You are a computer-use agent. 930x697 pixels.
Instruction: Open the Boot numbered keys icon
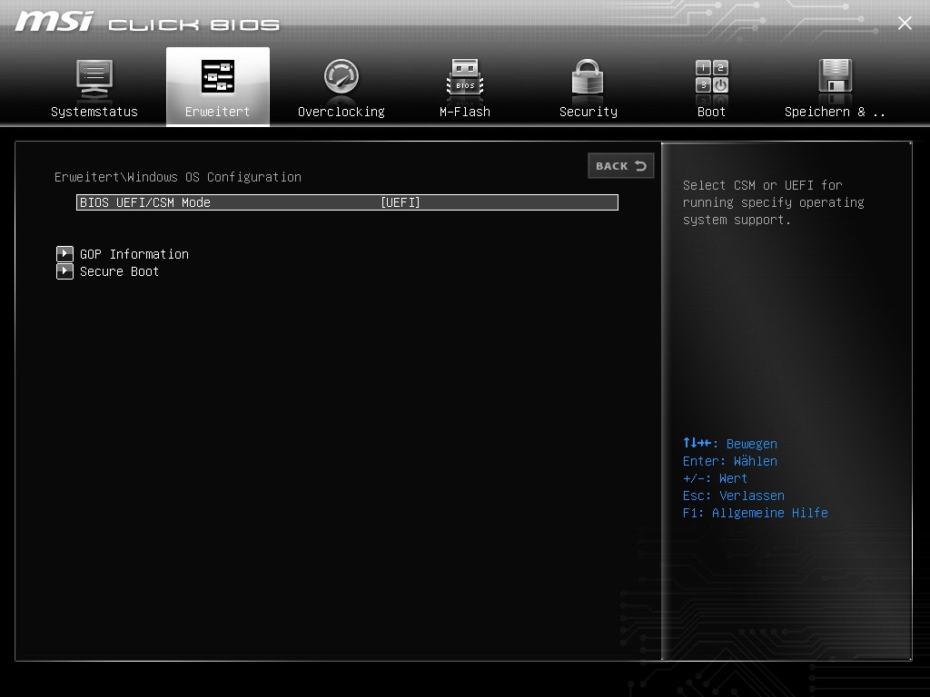pyautogui.click(x=712, y=77)
